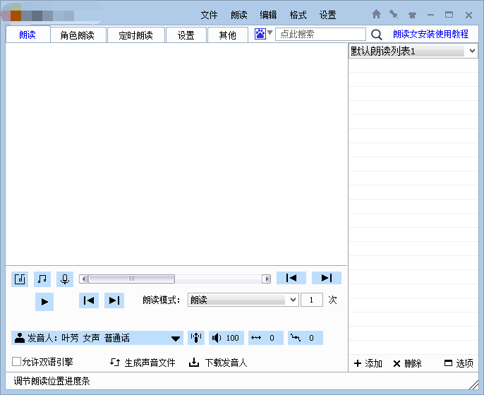
Task: Click the 生成声音文件 button
Action: pyautogui.click(x=143, y=363)
